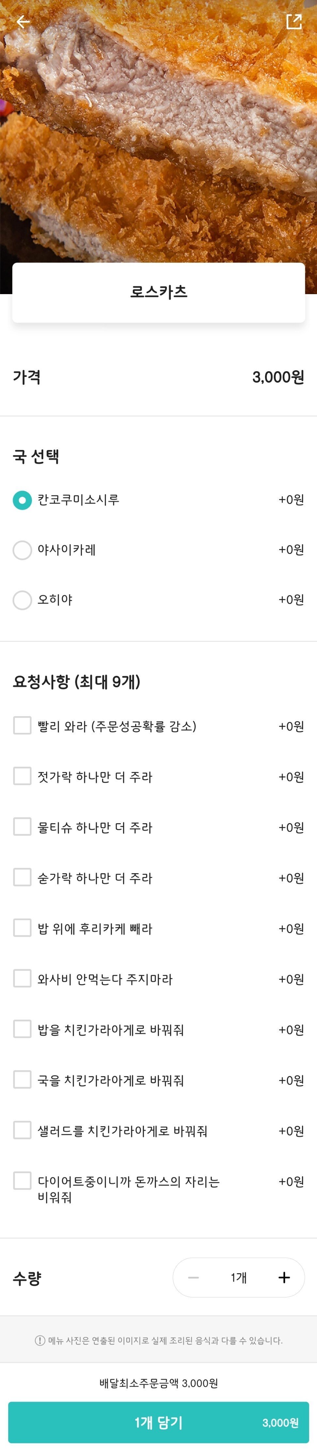This screenshot has height=1451, width=317.
Task: Select 칸코쿠미소시루 soup option
Action: click(23, 500)
